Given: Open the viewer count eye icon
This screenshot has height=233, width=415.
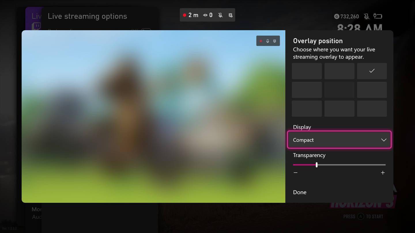Looking at the screenshot, I should (x=205, y=15).
